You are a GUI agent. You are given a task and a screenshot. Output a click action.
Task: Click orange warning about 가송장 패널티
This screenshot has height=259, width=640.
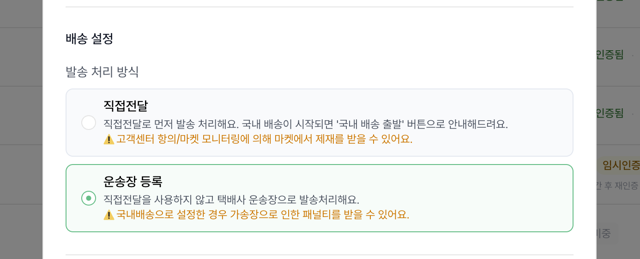[263, 215]
